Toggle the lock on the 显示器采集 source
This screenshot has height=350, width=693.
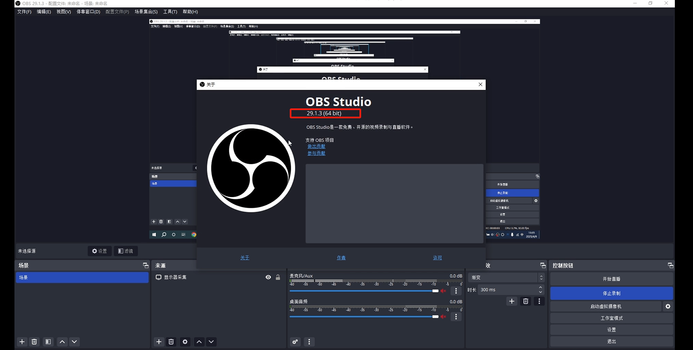(278, 277)
